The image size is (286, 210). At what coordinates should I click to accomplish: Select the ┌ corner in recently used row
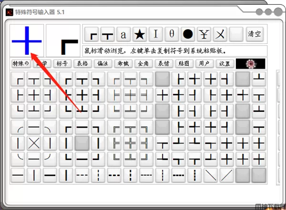click(92, 34)
